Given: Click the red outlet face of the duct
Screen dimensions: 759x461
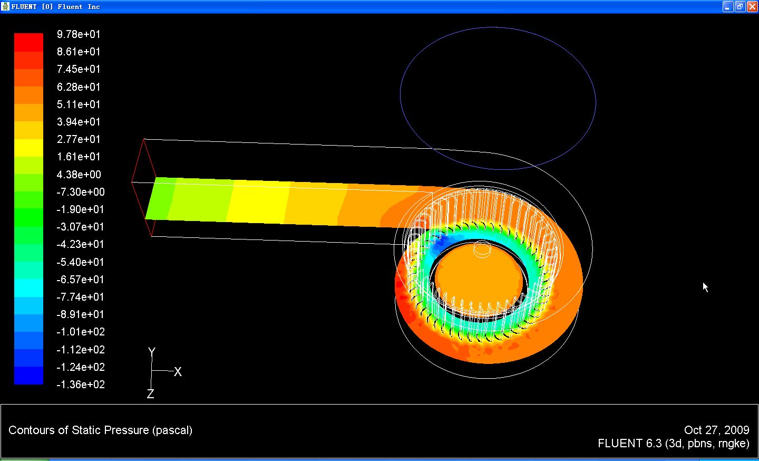Looking at the screenshot, I should [144, 188].
